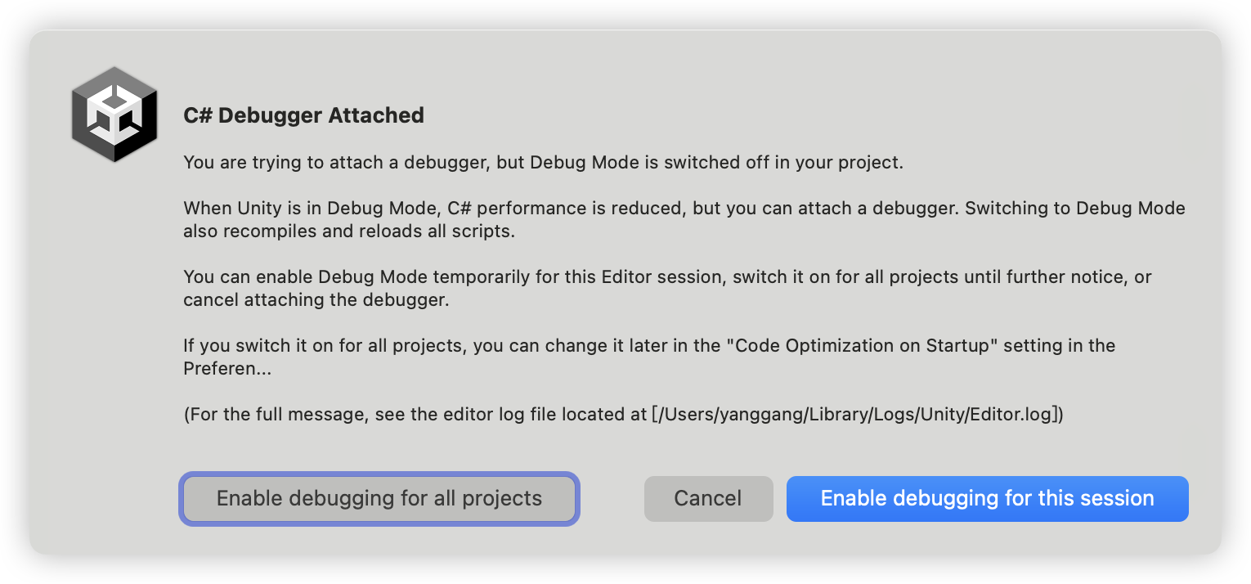
Task: Click the truncated "Preferen..." text
Action: tap(227, 369)
